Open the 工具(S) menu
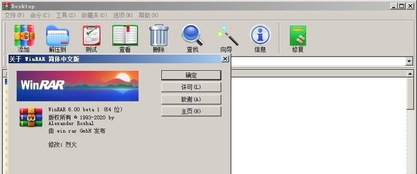Screen dimensions: 417x174 (x=66, y=15)
